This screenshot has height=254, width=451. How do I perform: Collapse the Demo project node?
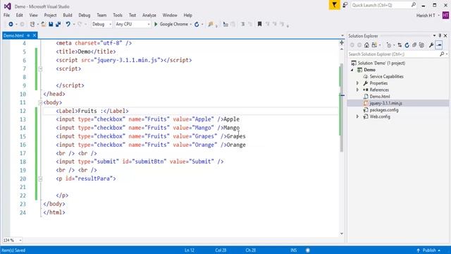[x=352, y=70]
